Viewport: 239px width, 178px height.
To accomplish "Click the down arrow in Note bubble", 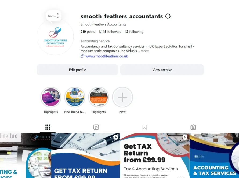I will tap(58, 17).
